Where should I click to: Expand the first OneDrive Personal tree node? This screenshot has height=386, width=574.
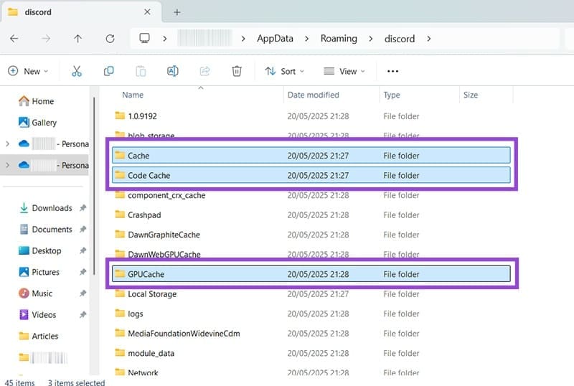(7, 144)
